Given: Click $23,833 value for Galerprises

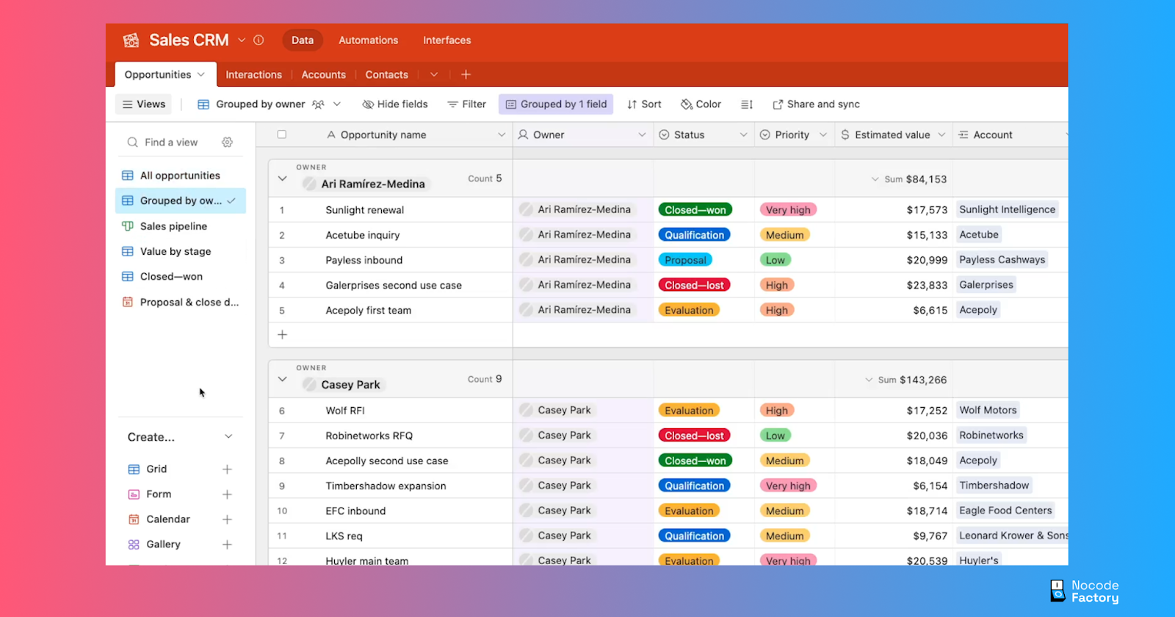Looking at the screenshot, I should 927,285.
